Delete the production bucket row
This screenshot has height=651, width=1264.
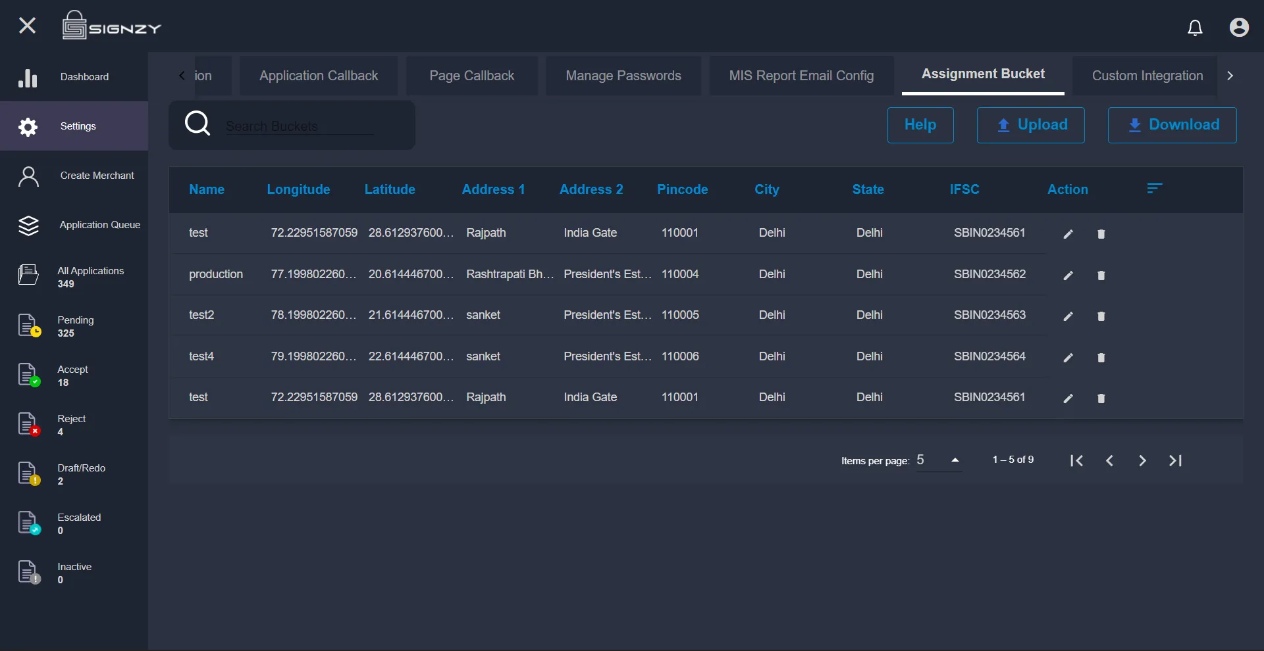click(x=1101, y=276)
